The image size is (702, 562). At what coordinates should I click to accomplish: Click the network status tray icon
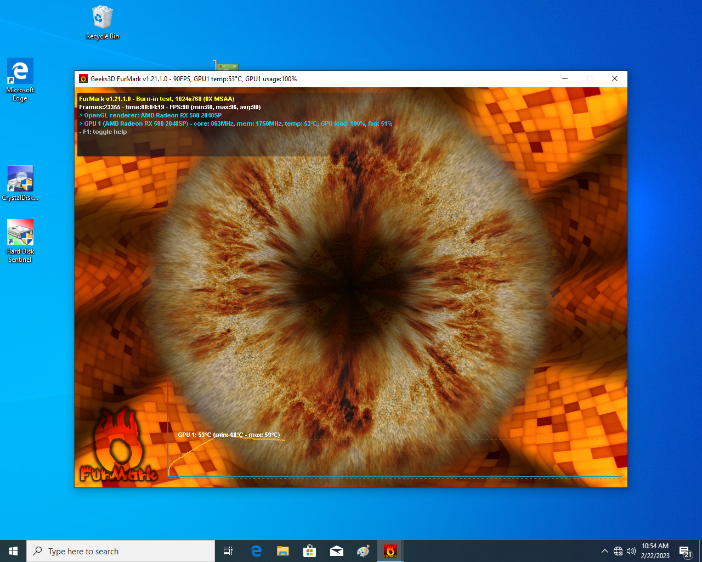pyautogui.click(x=618, y=551)
